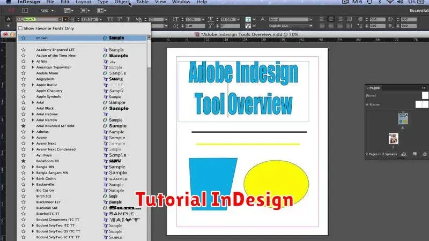Select the page 2 thumbnail in Pages panel
This screenshot has height=241, width=429.
click(394, 139)
